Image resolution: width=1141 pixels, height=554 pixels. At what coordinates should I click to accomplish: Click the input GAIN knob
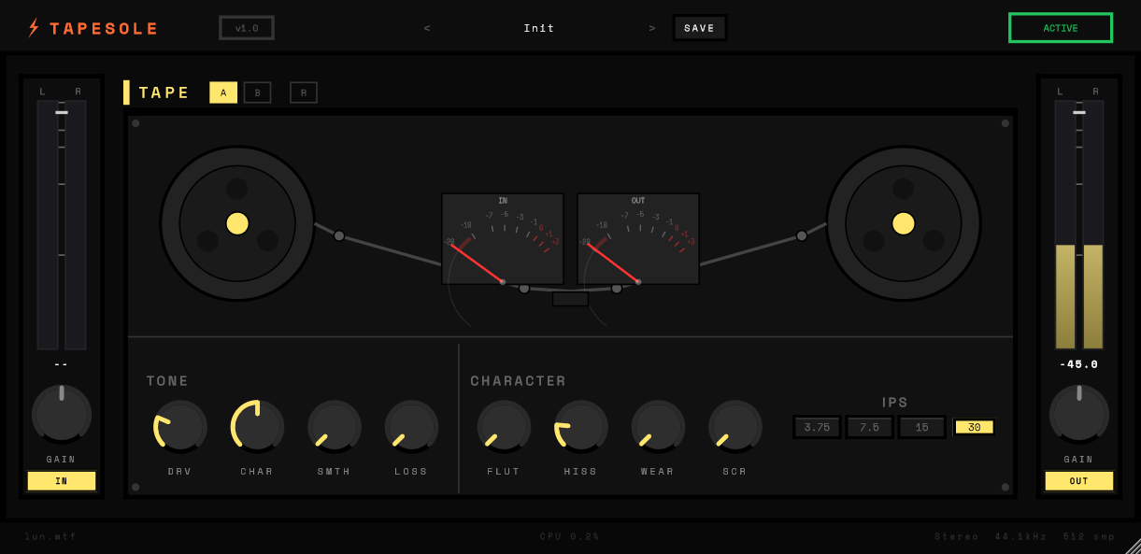[62, 414]
